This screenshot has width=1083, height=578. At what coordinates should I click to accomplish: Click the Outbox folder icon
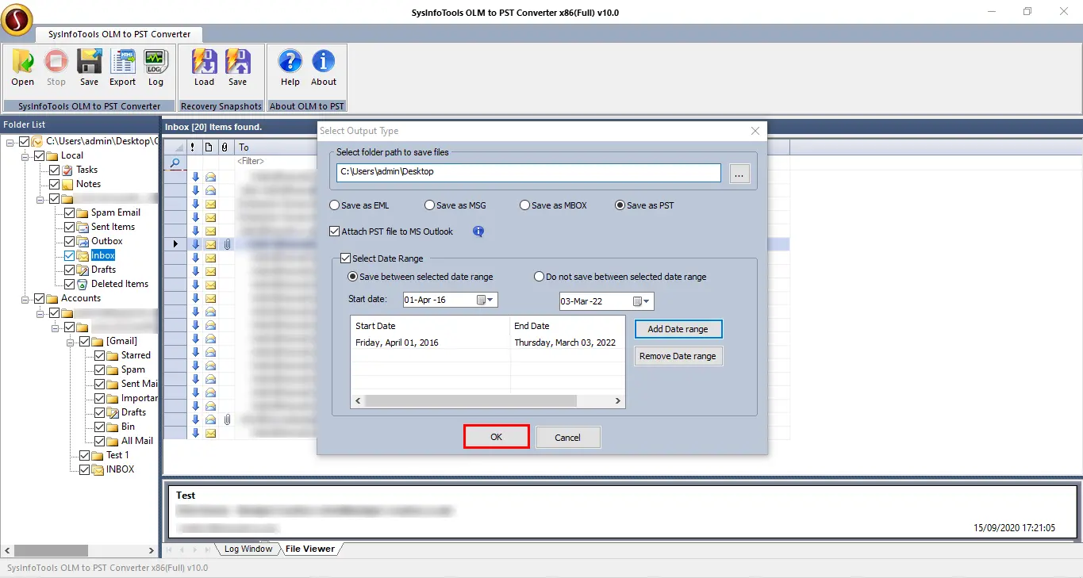tap(83, 241)
